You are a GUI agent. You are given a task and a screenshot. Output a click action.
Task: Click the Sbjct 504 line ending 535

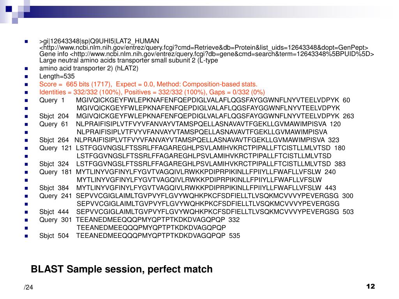coord(140,236)
